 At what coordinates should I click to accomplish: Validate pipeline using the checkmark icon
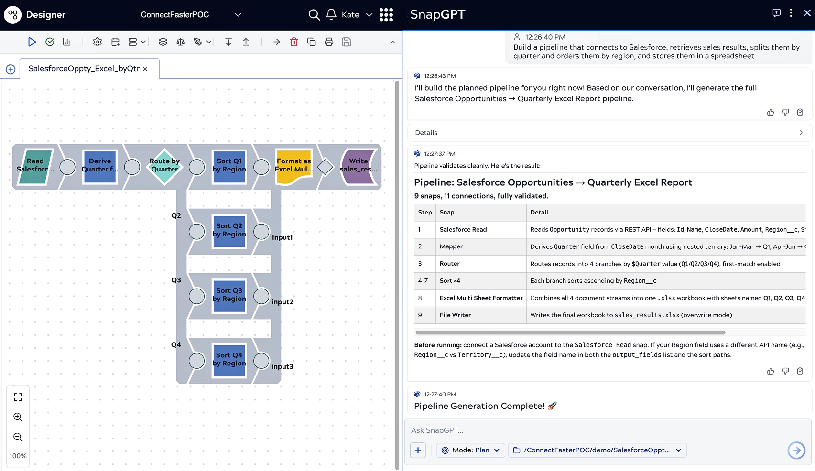(x=50, y=42)
